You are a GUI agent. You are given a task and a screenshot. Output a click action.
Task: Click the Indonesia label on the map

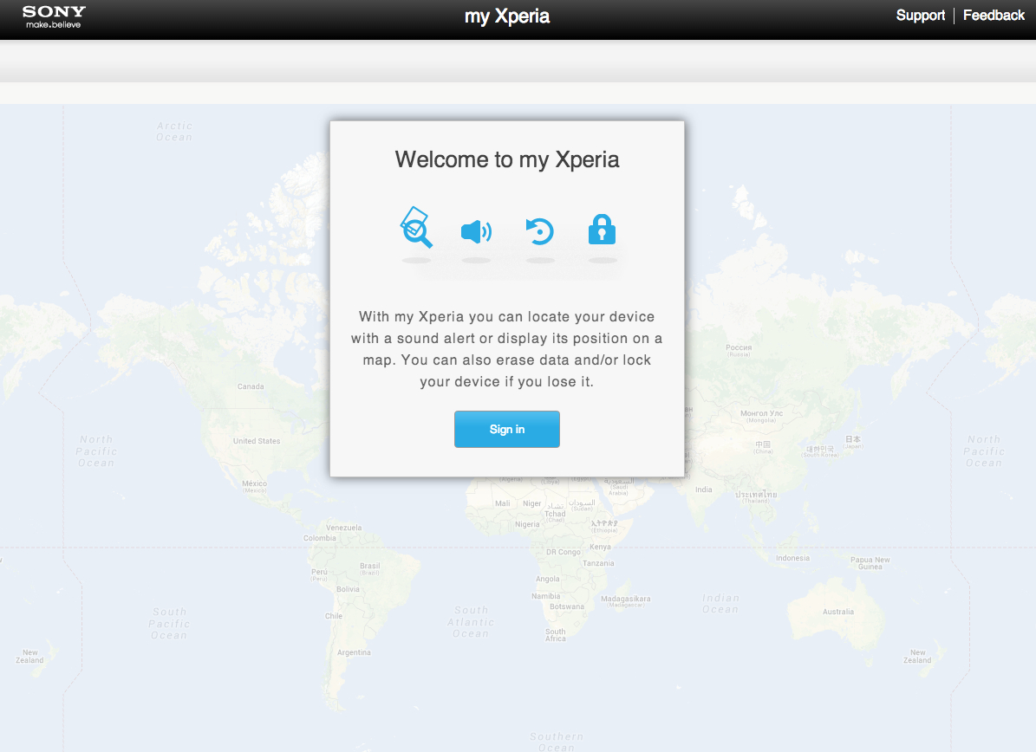[793, 559]
